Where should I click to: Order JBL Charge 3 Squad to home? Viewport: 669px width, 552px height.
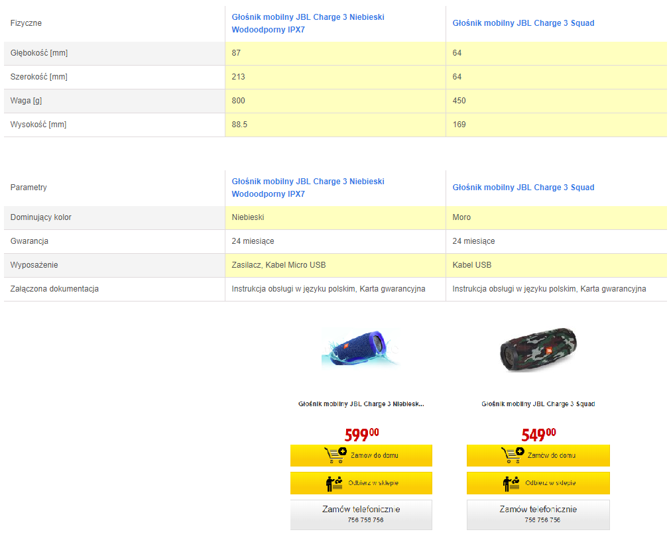(x=538, y=455)
